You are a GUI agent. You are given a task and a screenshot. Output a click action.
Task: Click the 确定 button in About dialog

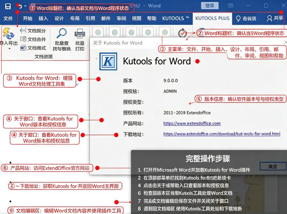click(x=273, y=166)
